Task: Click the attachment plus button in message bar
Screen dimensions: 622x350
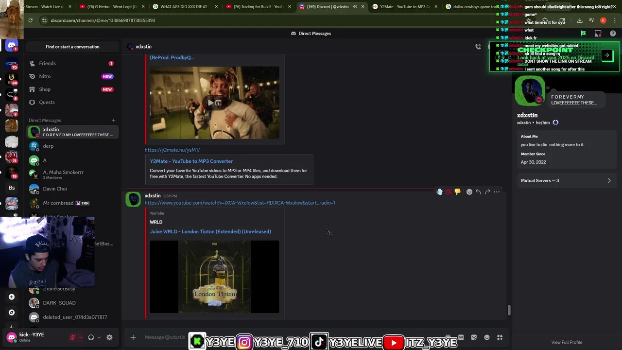Action: pos(133,337)
